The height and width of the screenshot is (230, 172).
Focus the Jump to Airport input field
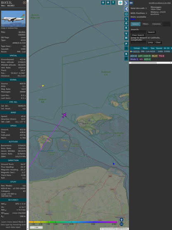(139, 42)
